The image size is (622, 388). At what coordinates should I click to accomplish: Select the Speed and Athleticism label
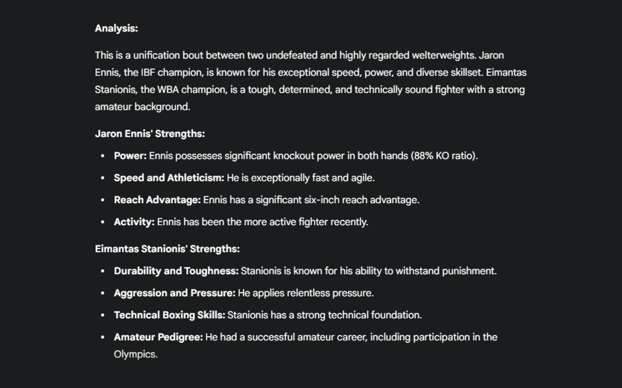(x=169, y=178)
